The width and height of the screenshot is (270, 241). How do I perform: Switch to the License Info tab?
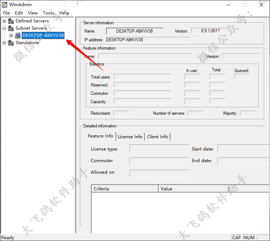130,137
